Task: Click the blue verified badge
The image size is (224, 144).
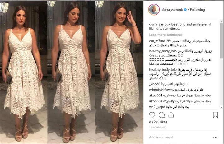Action: pos(185,10)
